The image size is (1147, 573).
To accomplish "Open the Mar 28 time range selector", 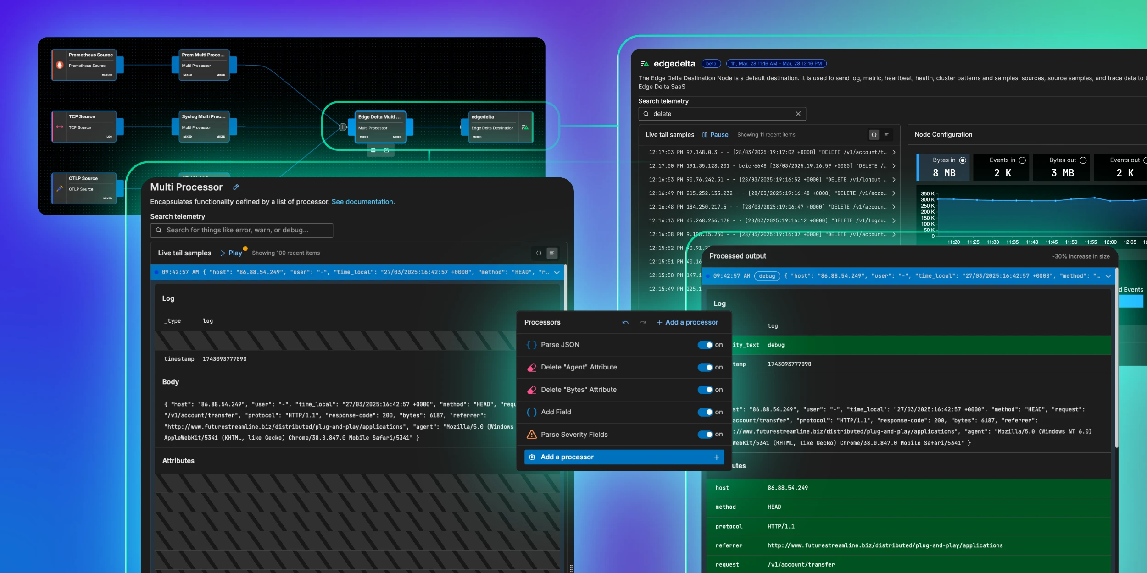I will (776, 64).
